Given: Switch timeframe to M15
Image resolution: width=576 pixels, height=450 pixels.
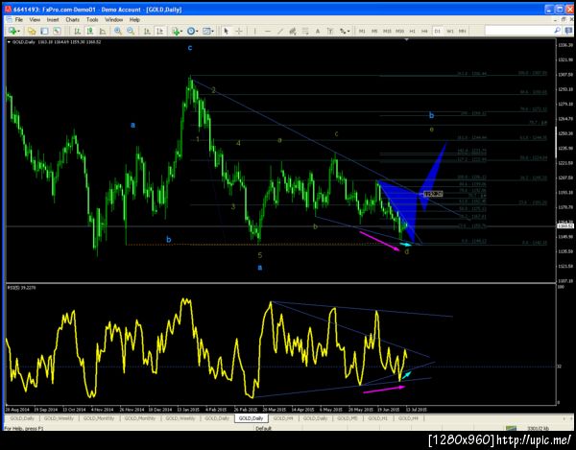Looking at the screenshot, I should point(387,32).
